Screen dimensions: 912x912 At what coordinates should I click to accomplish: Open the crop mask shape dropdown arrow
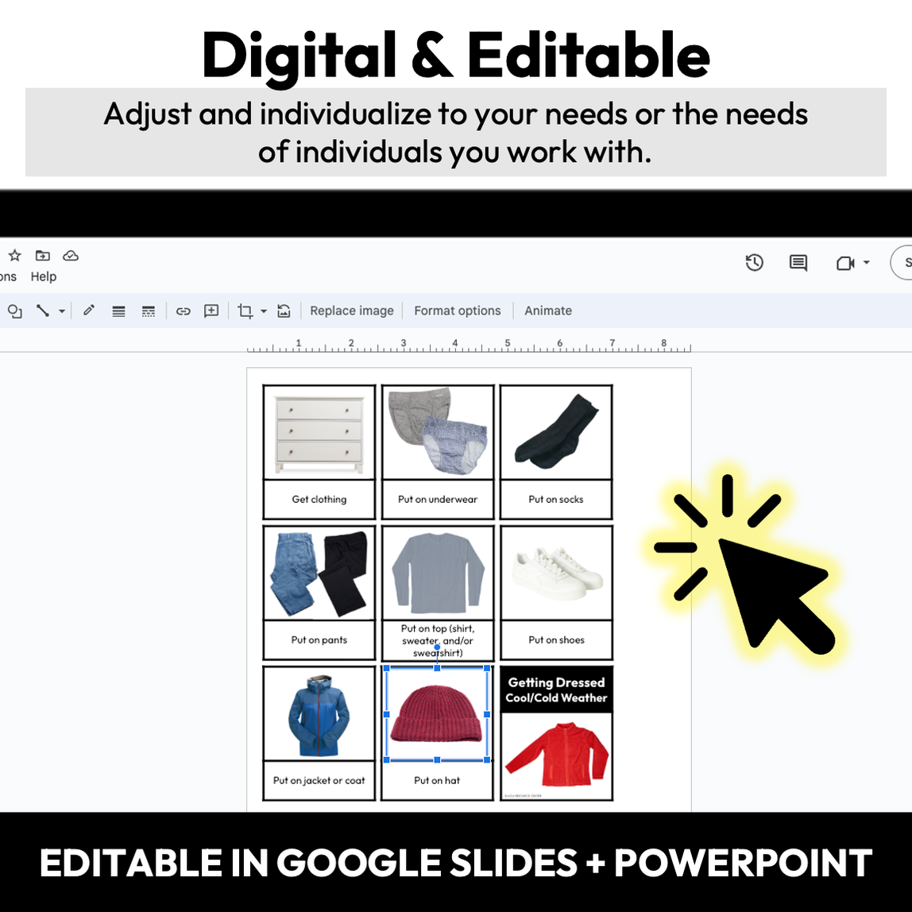coord(264,311)
